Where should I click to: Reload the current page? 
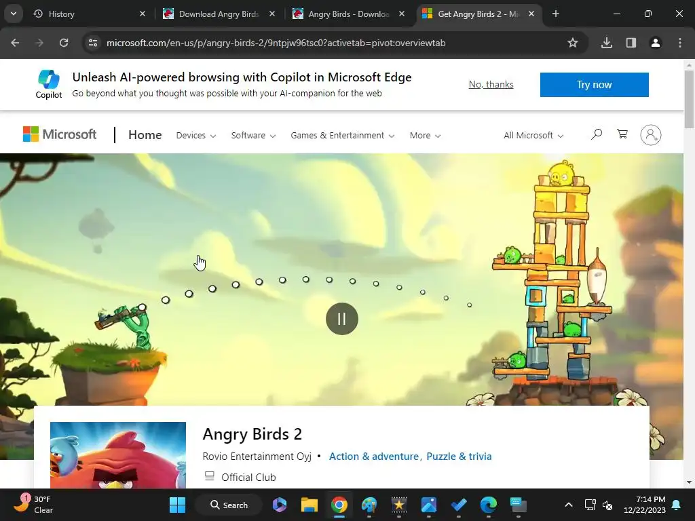point(64,43)
